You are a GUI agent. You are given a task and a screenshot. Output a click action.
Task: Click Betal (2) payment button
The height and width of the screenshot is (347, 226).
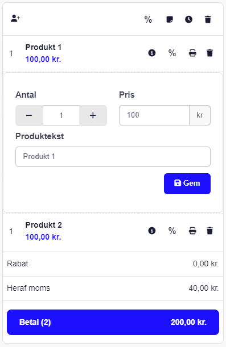[113, 322]
